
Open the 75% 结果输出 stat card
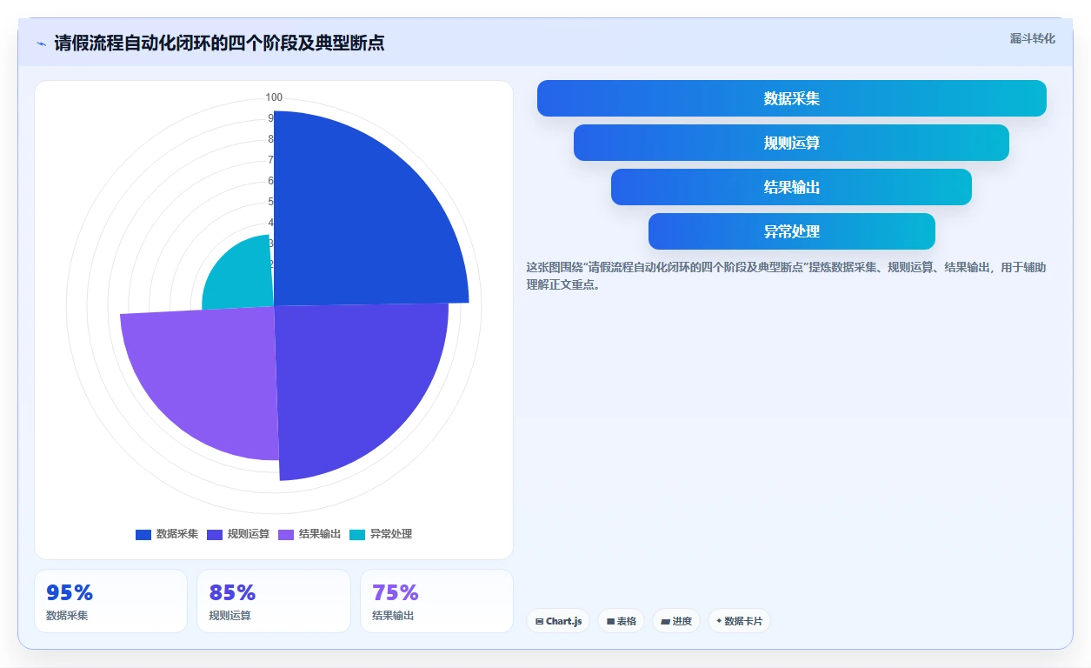436,601
